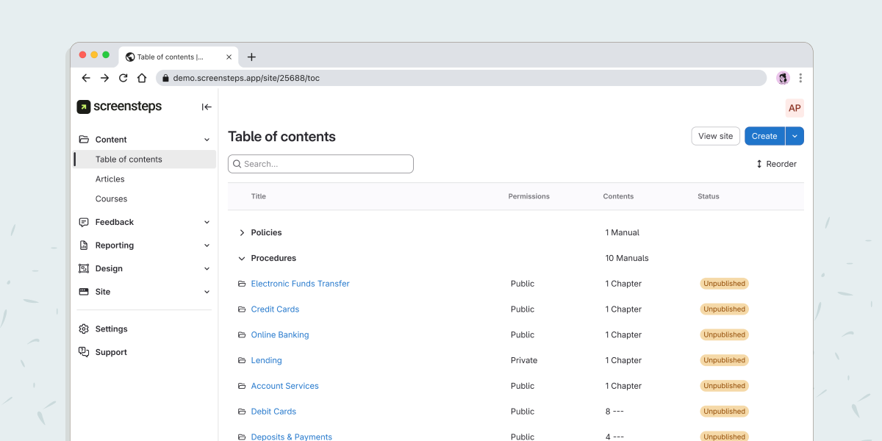Click the Electronic Funds Transfer folder icon
Viewport: 882px width, 441px height.
pos(242,284)
